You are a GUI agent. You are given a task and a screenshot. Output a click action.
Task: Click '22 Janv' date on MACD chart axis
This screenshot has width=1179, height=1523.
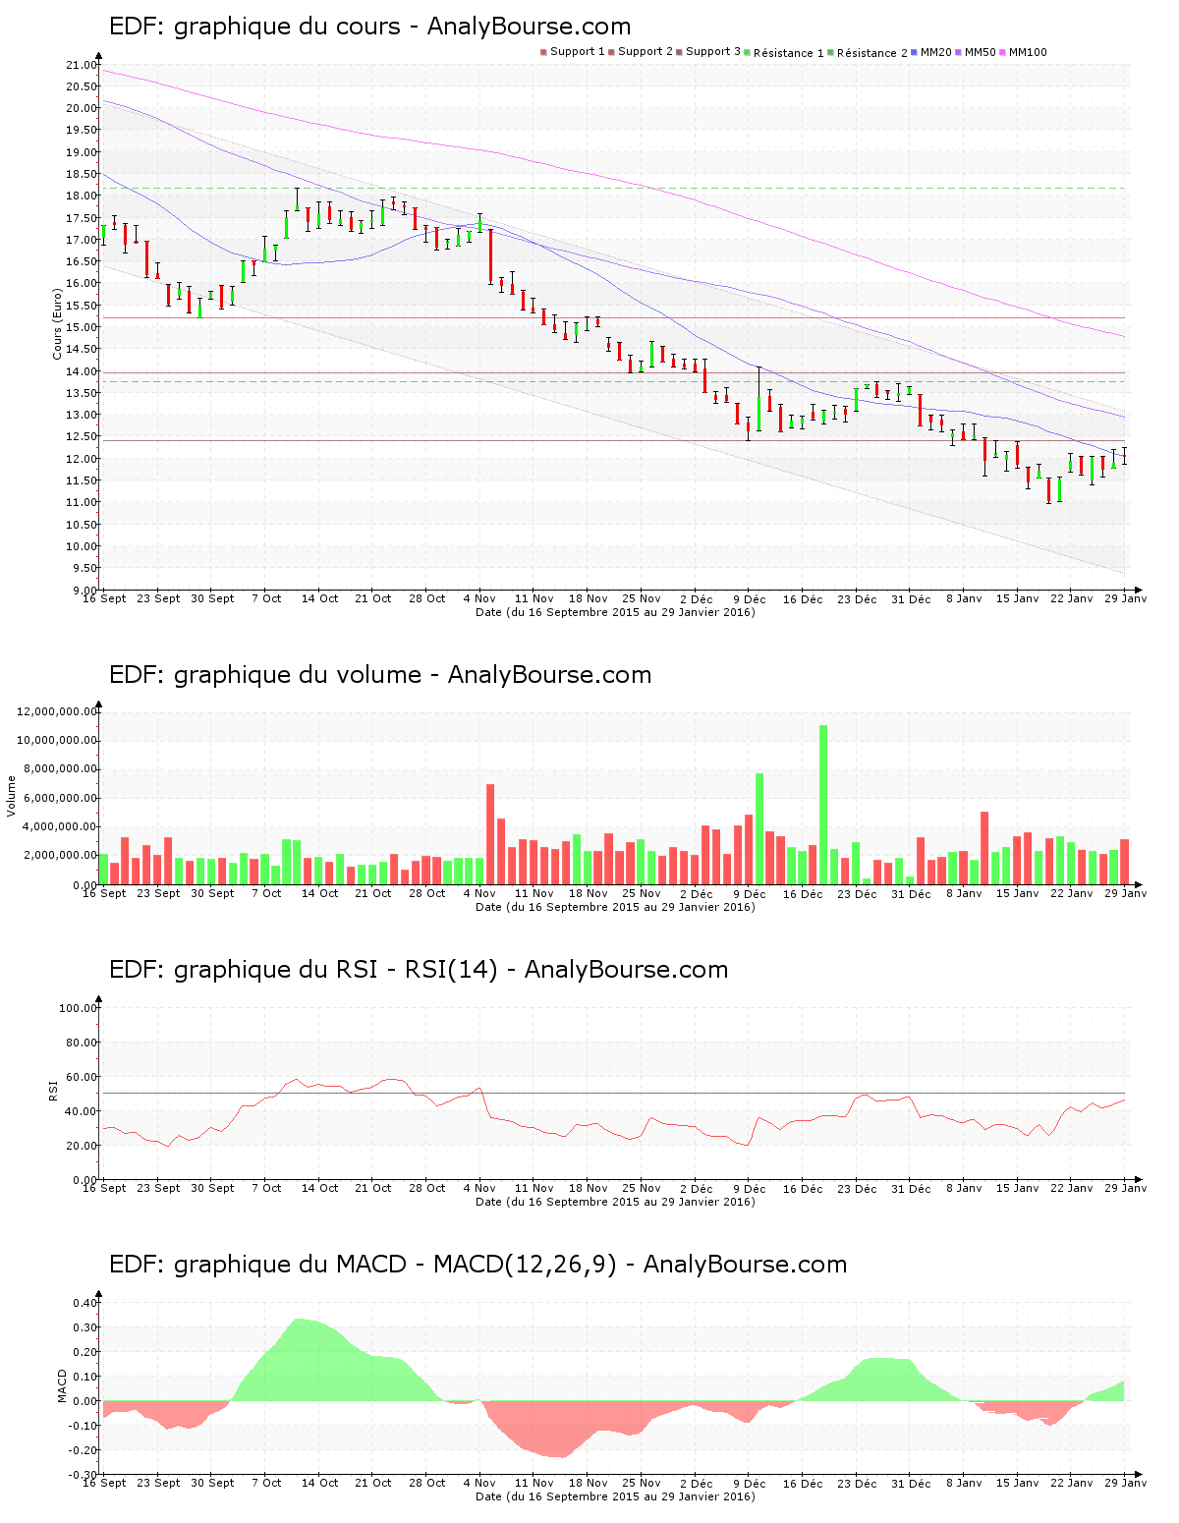point(1071,1483)
